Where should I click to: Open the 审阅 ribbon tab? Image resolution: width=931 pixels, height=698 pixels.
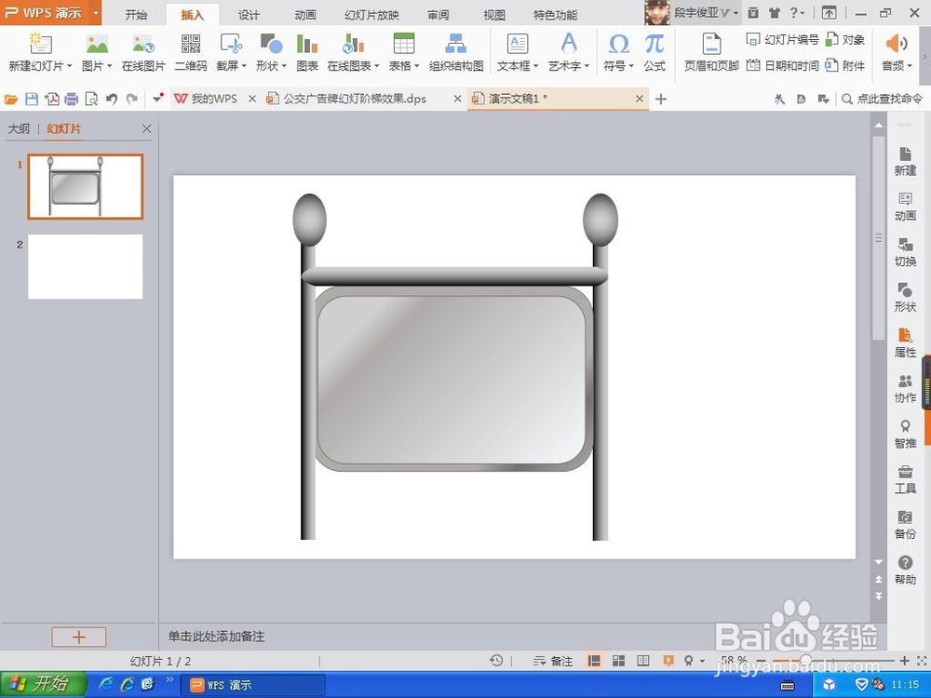(439, 15)
